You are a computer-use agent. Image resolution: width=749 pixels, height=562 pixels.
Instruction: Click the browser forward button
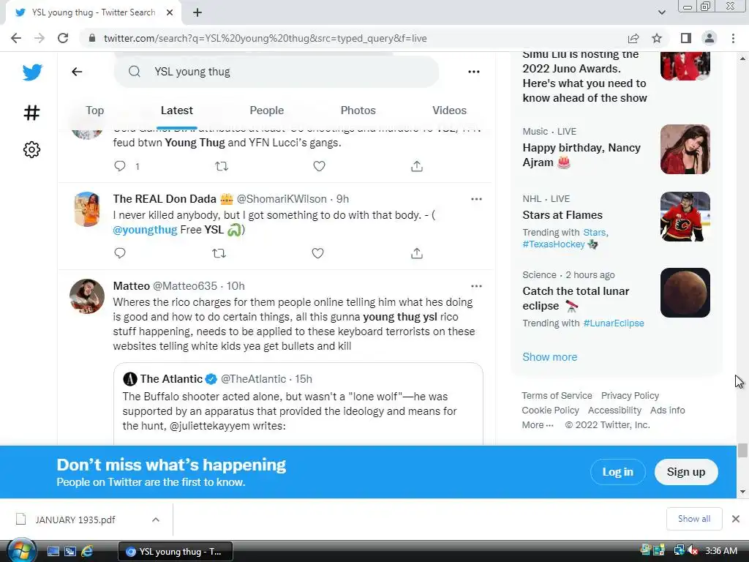39,38
